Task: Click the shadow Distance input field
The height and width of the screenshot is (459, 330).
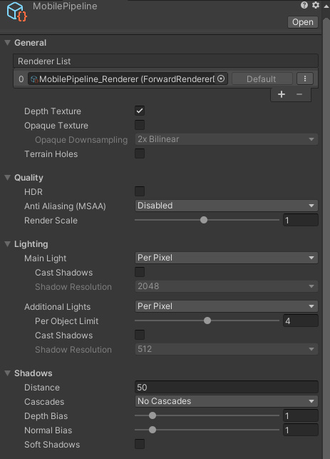Action: 227,387
